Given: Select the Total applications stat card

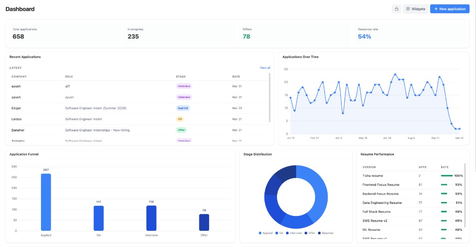Looking at the screenshot, I should click(63, 33).
